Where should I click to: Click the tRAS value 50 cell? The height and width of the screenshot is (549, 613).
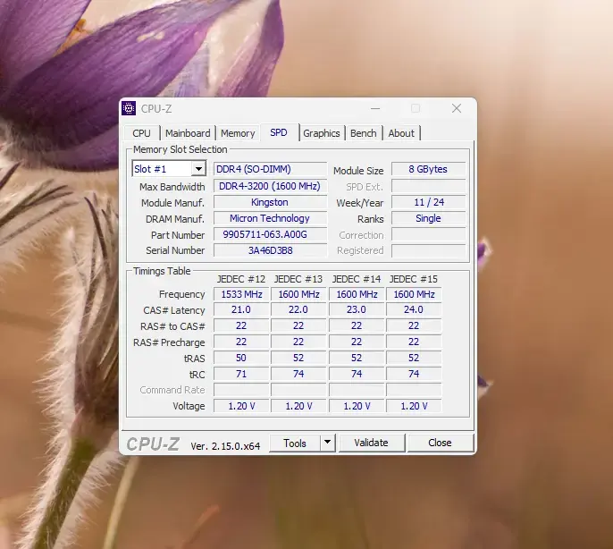click(241, 358)
